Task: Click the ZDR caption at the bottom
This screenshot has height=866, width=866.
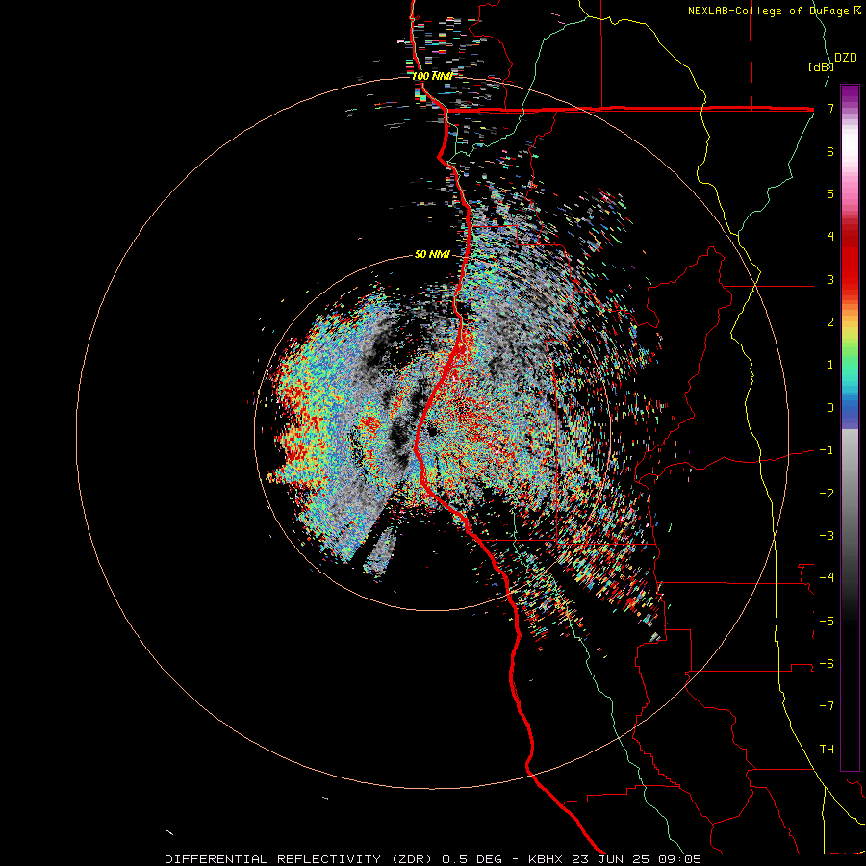Action: (433, 859)
